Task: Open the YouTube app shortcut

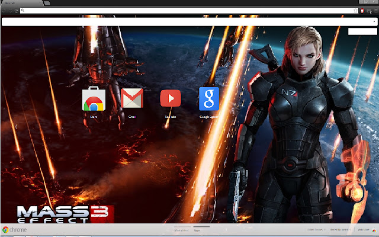Action: [171, 98]
